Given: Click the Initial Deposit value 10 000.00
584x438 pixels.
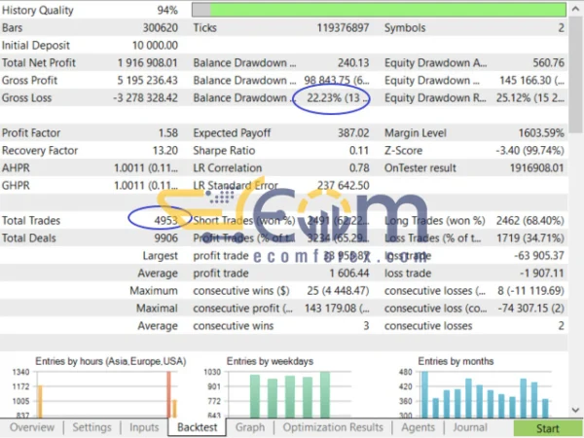Looking at the screenshot, I should [x=155, y=45].
